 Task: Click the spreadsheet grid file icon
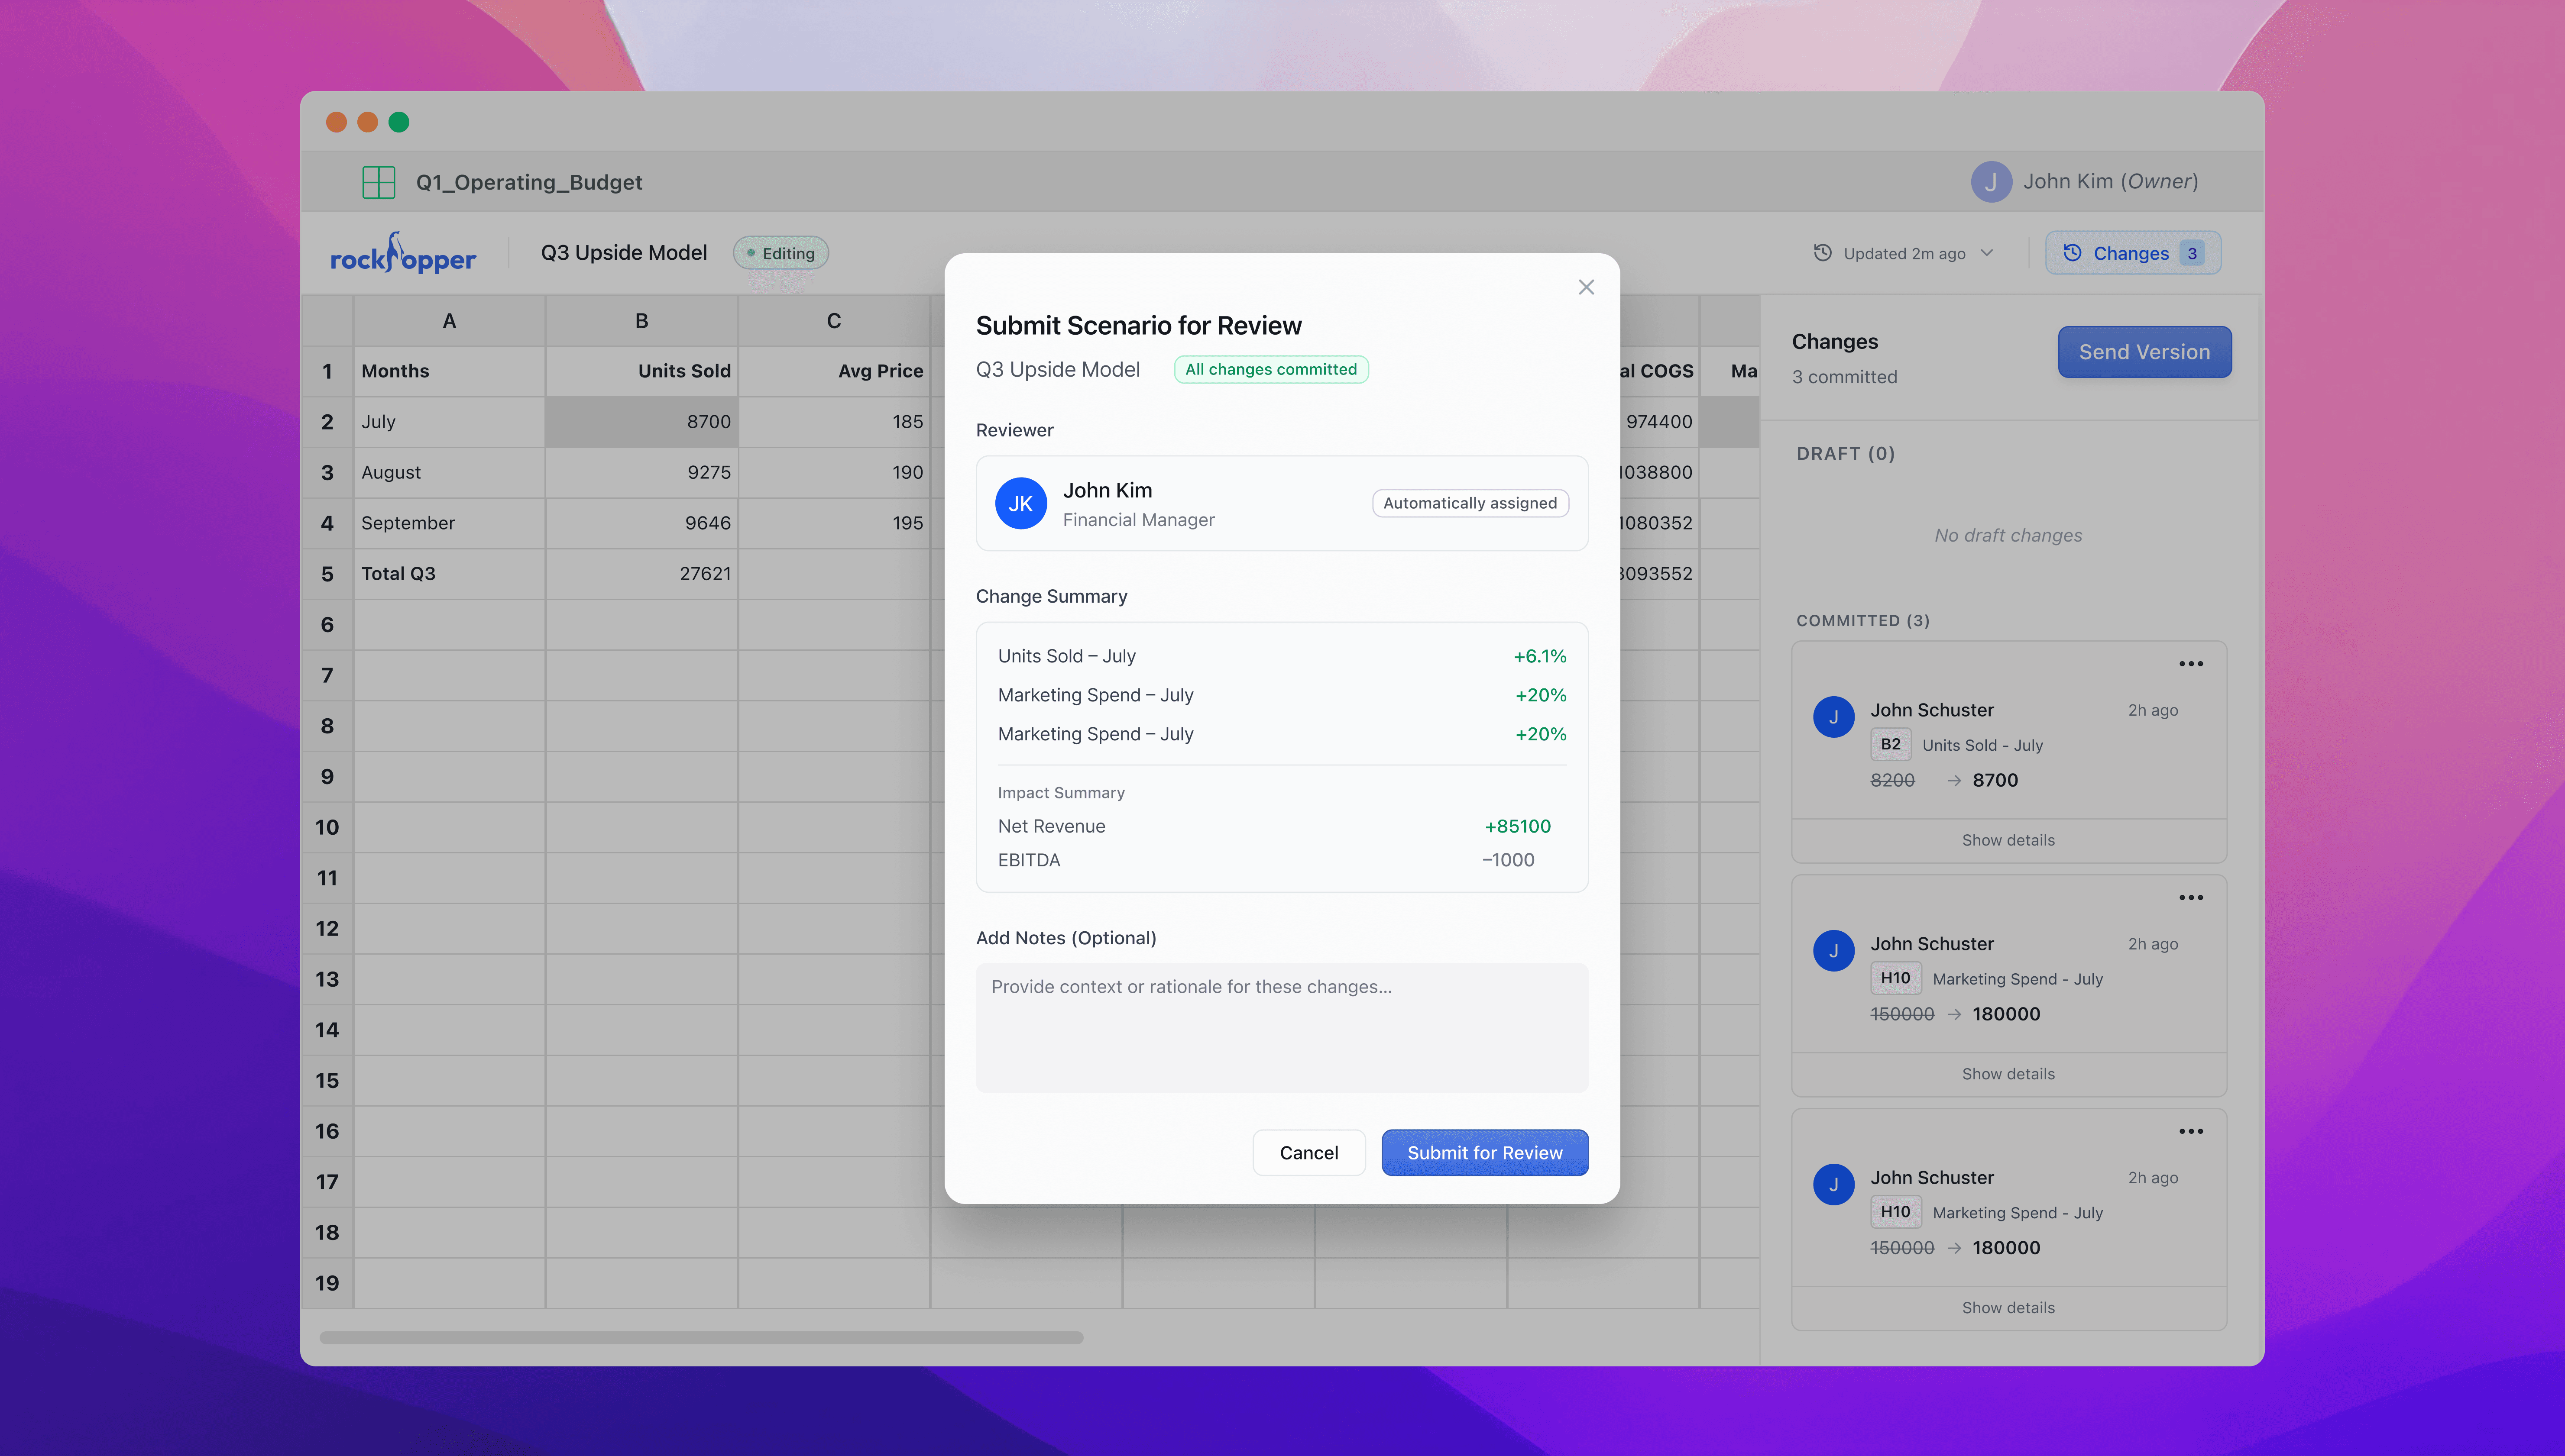pyautogui.click(x=378, y=182)
